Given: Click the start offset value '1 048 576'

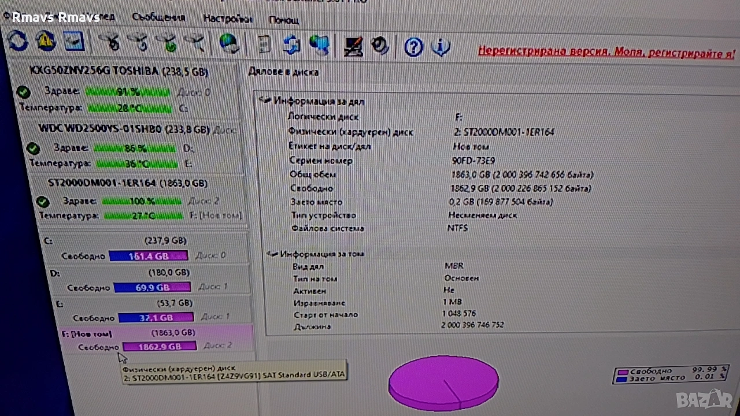Looking at the screenshot, I should tap(459, 314).
